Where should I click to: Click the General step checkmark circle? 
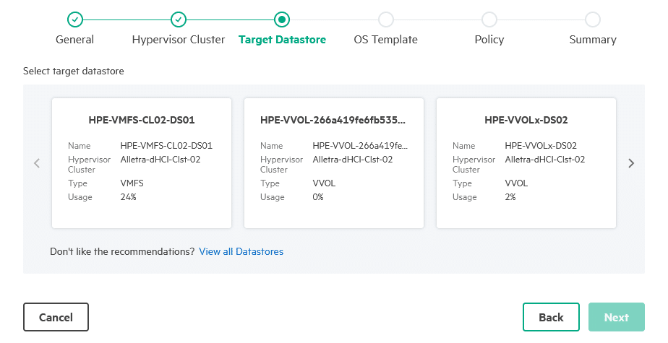75,19
